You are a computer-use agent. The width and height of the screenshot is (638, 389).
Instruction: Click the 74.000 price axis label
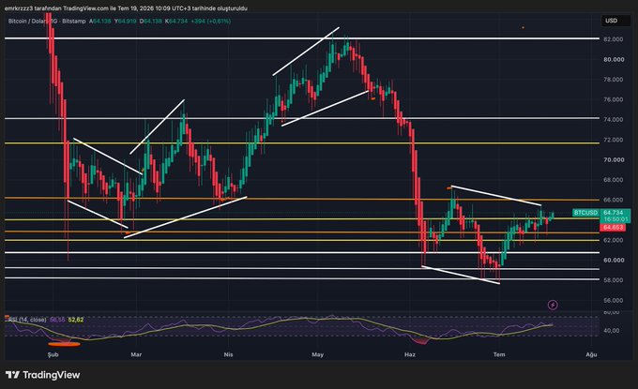click(x=614, y=119)
